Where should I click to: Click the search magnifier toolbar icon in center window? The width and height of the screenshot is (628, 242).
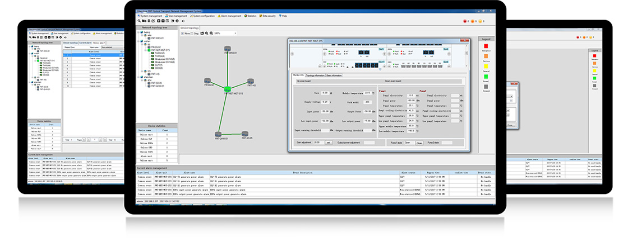[x=139, y=21]
